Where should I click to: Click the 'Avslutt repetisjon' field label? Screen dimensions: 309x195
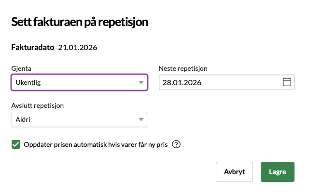pos(38,105)
